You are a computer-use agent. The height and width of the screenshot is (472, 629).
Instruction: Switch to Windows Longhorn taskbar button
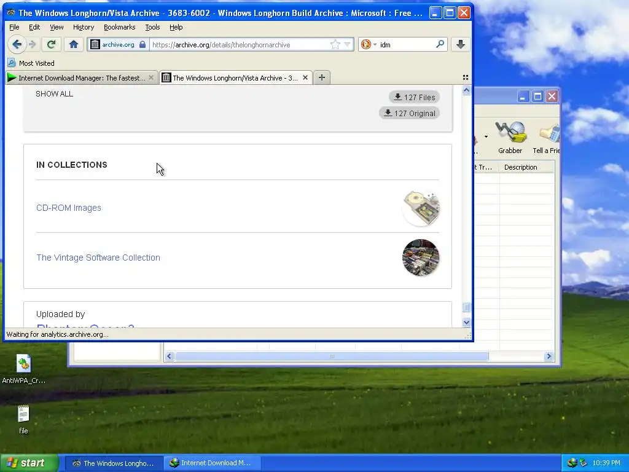pos(114,463)
